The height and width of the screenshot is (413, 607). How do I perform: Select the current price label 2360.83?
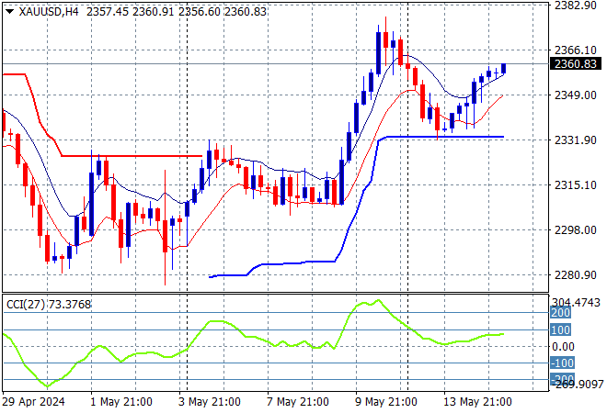point(576,63)
